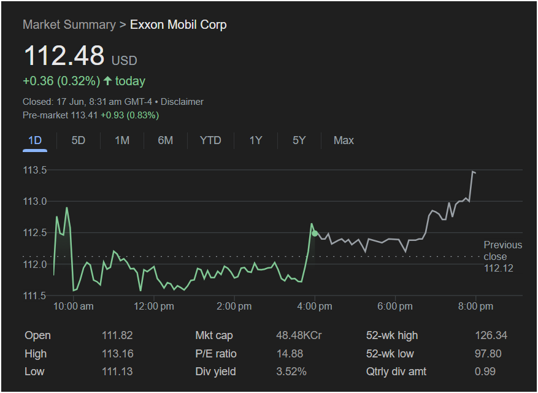Click the 112.48 USD price heading

tap(80, 56)
